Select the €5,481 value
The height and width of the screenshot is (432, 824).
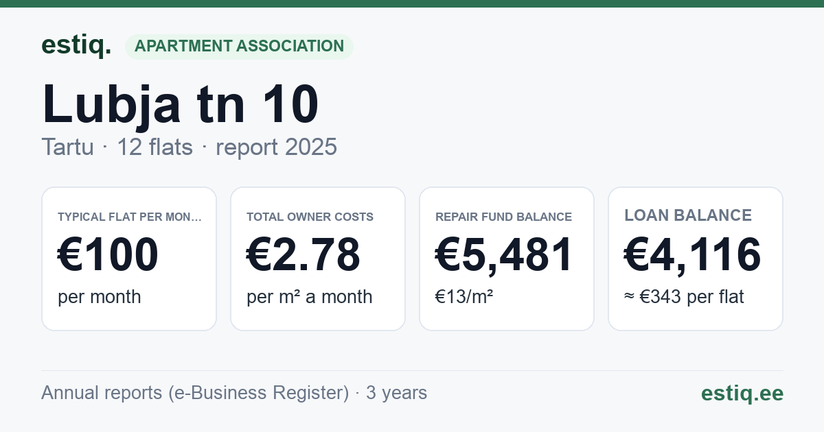(504, 254)
